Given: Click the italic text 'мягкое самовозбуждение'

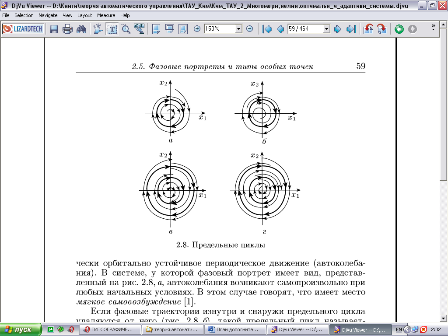Looking at the screenshot, I should click(x=129, y=302).
